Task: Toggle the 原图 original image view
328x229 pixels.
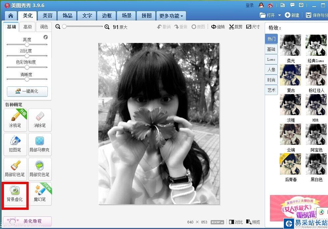Action: click(198, 27)
